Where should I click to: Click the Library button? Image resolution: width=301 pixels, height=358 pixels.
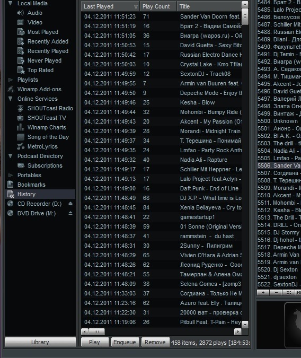40,342
